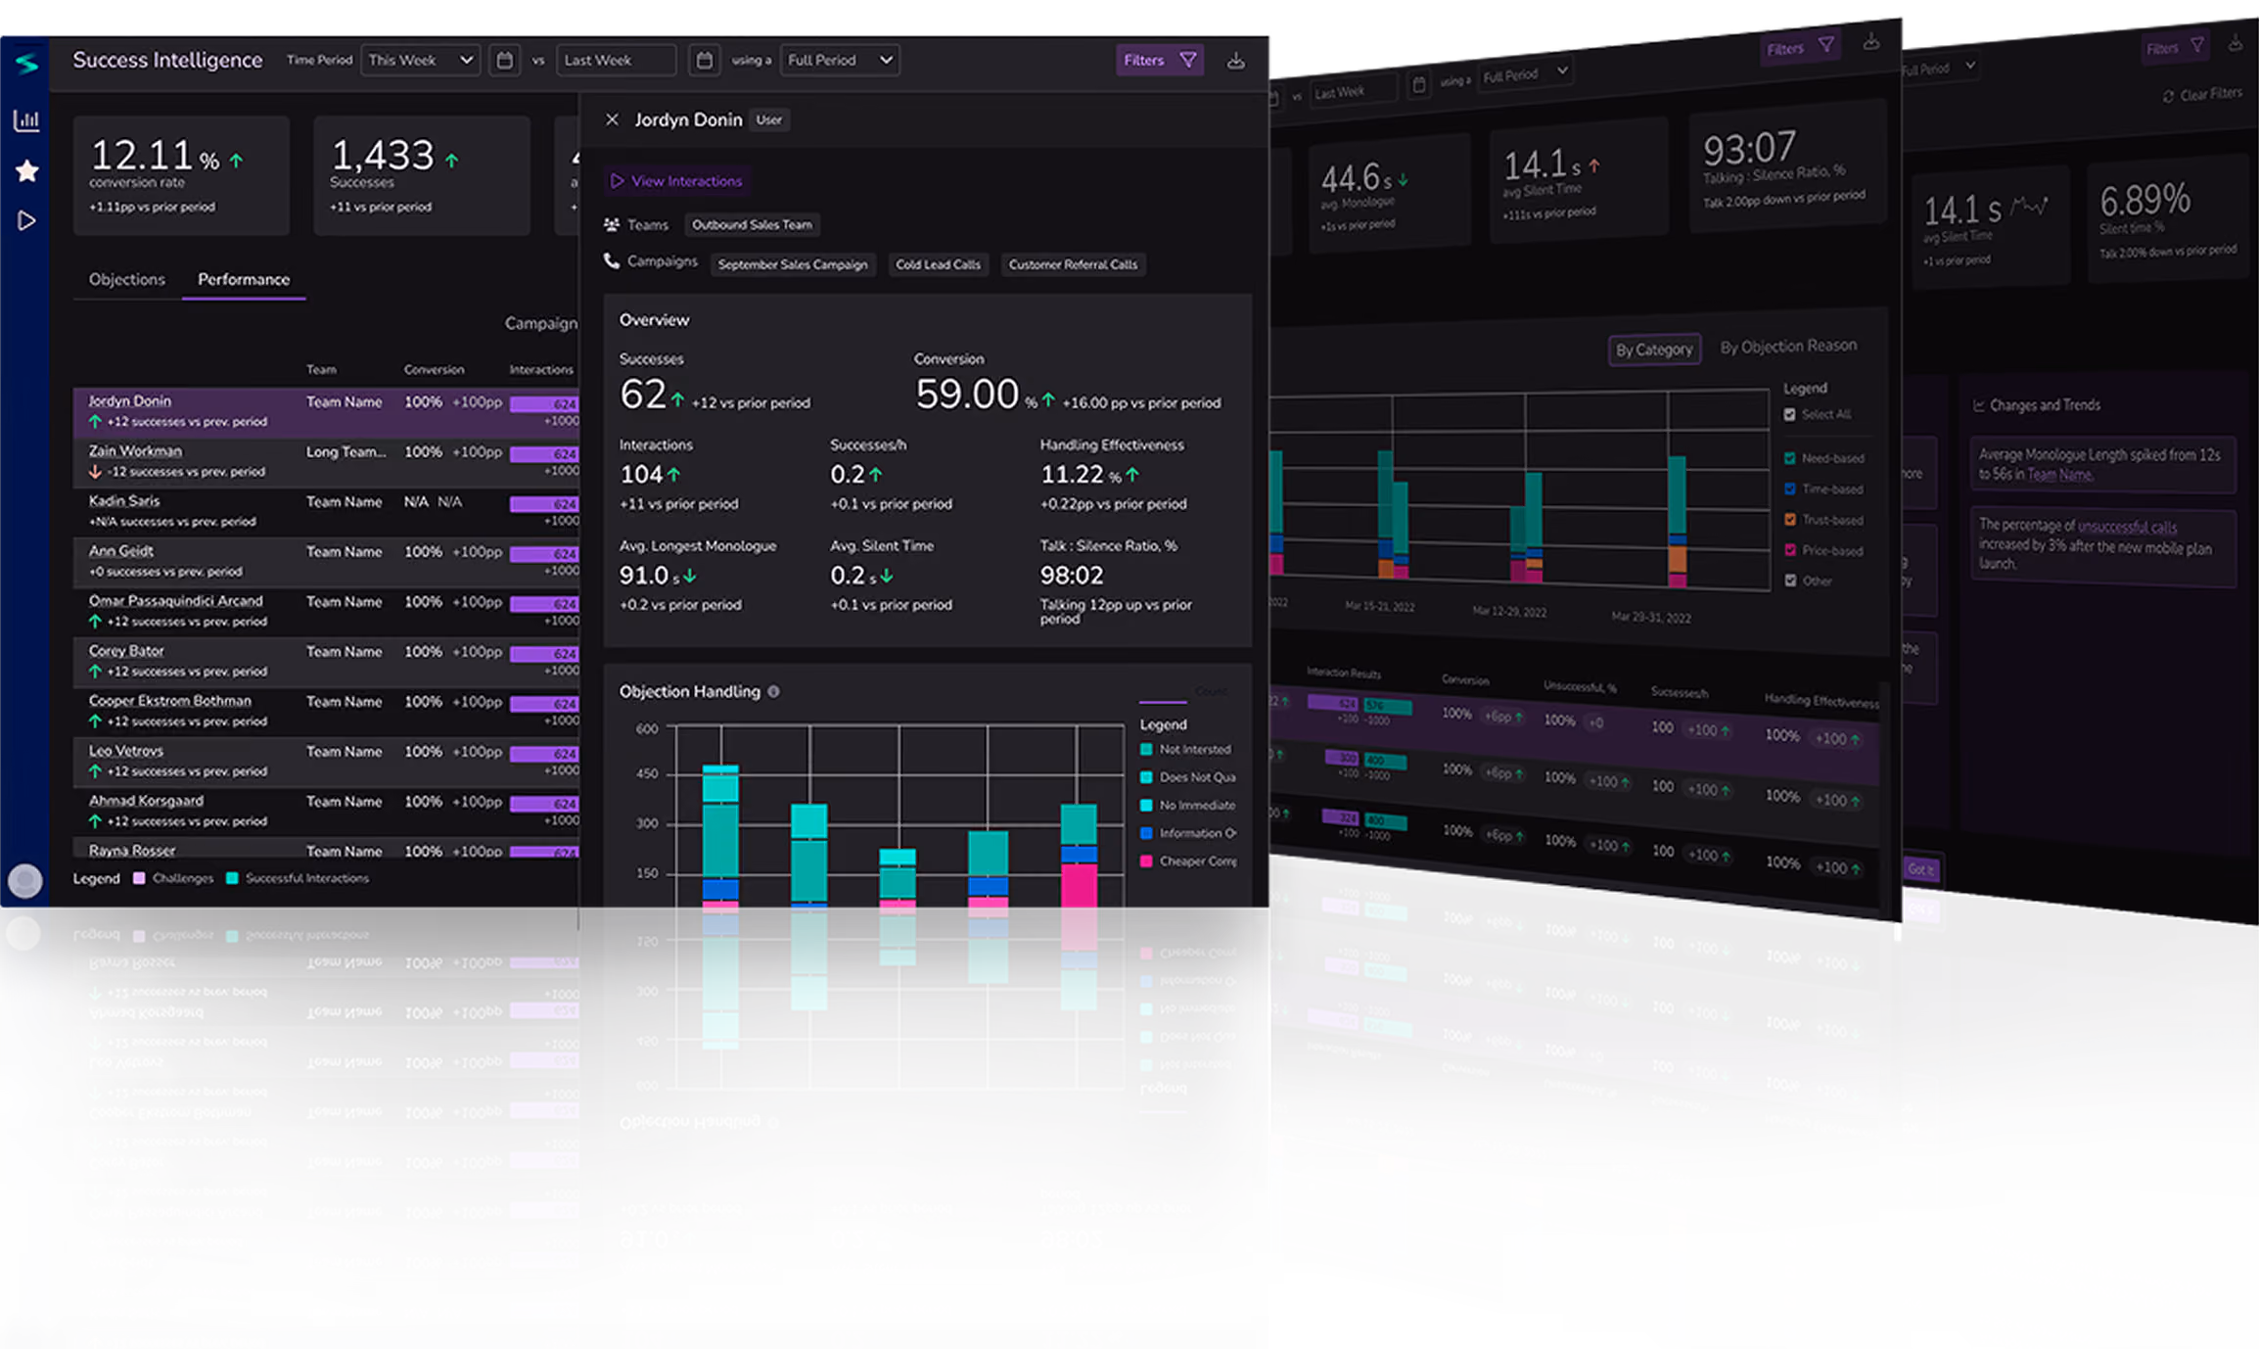This screenshot has width=2259, height=1349.
Task: Click calendar icon in middle background window
Action: point(1418,86)
